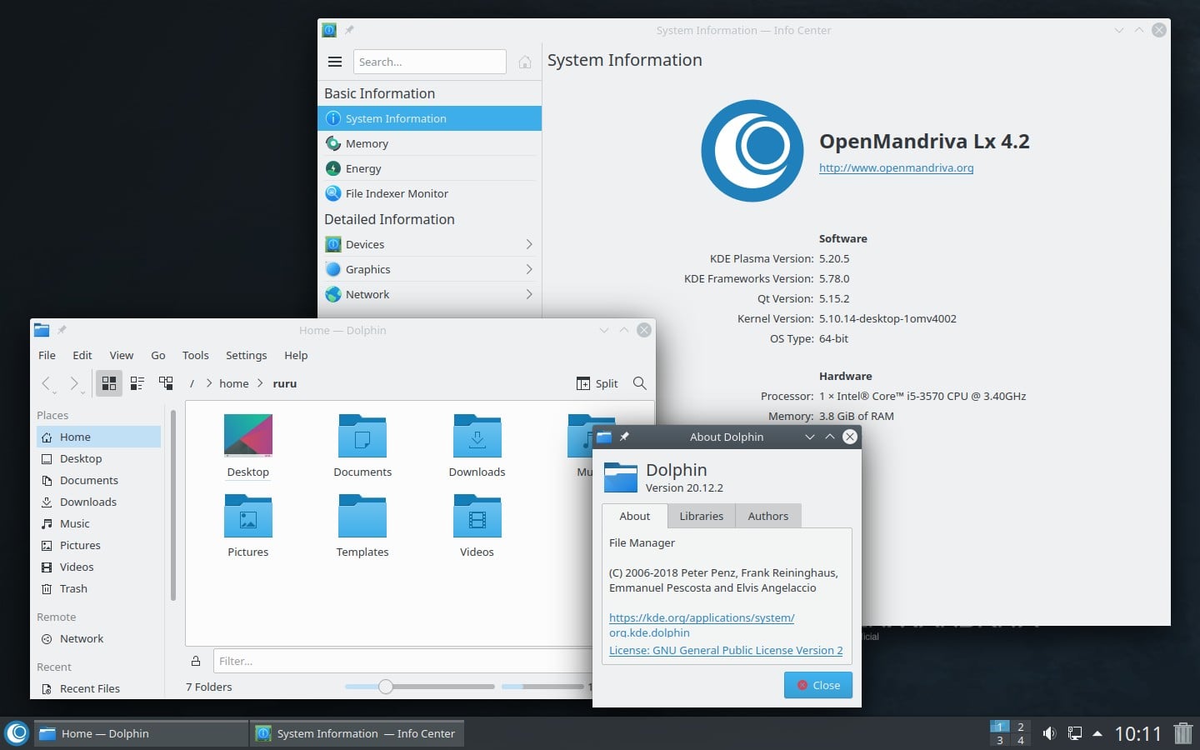
Task: Switch Dolphin to details view
Action: [x=137, y=383]
